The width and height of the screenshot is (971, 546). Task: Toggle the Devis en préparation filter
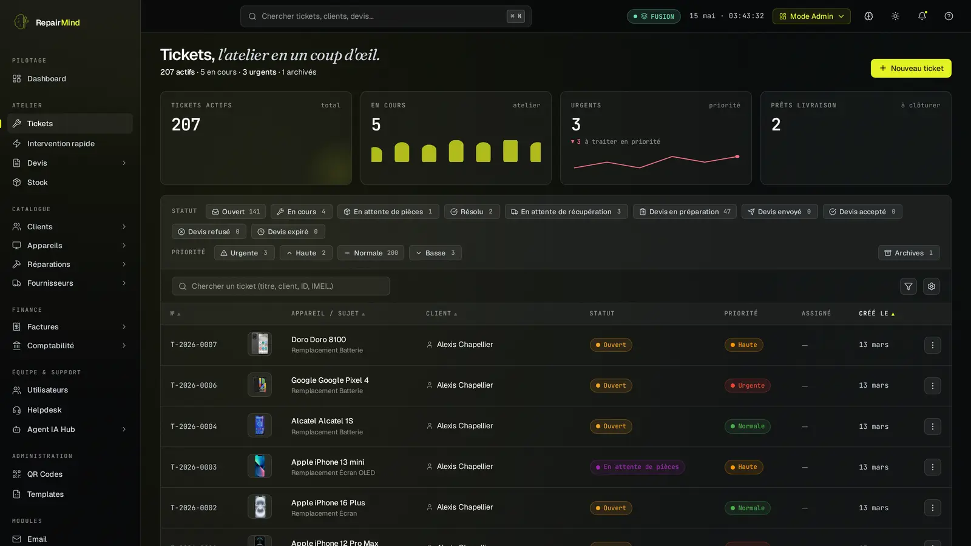[685, 212]
